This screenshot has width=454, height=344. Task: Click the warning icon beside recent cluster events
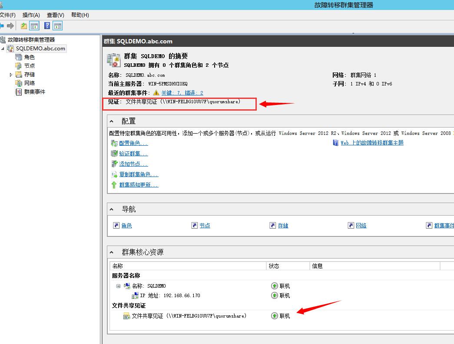point(156,93)
